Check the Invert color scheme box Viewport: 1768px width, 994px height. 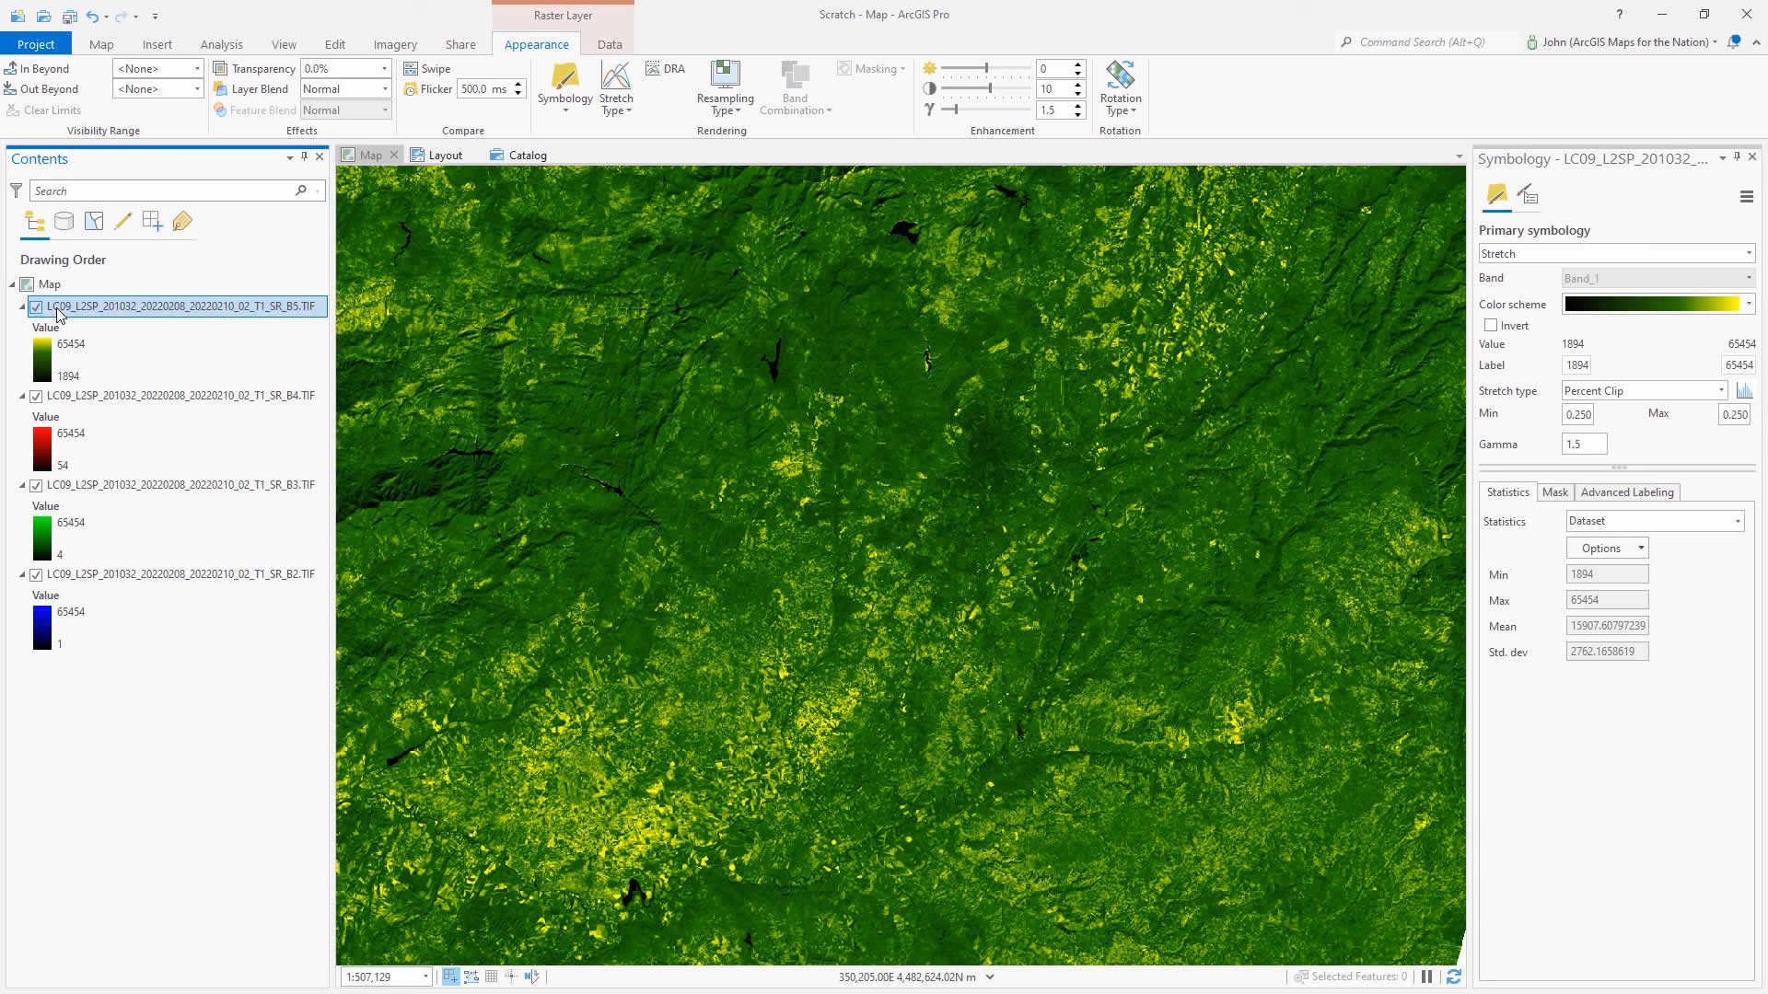pyautogui.click(x=1491, y=326)
